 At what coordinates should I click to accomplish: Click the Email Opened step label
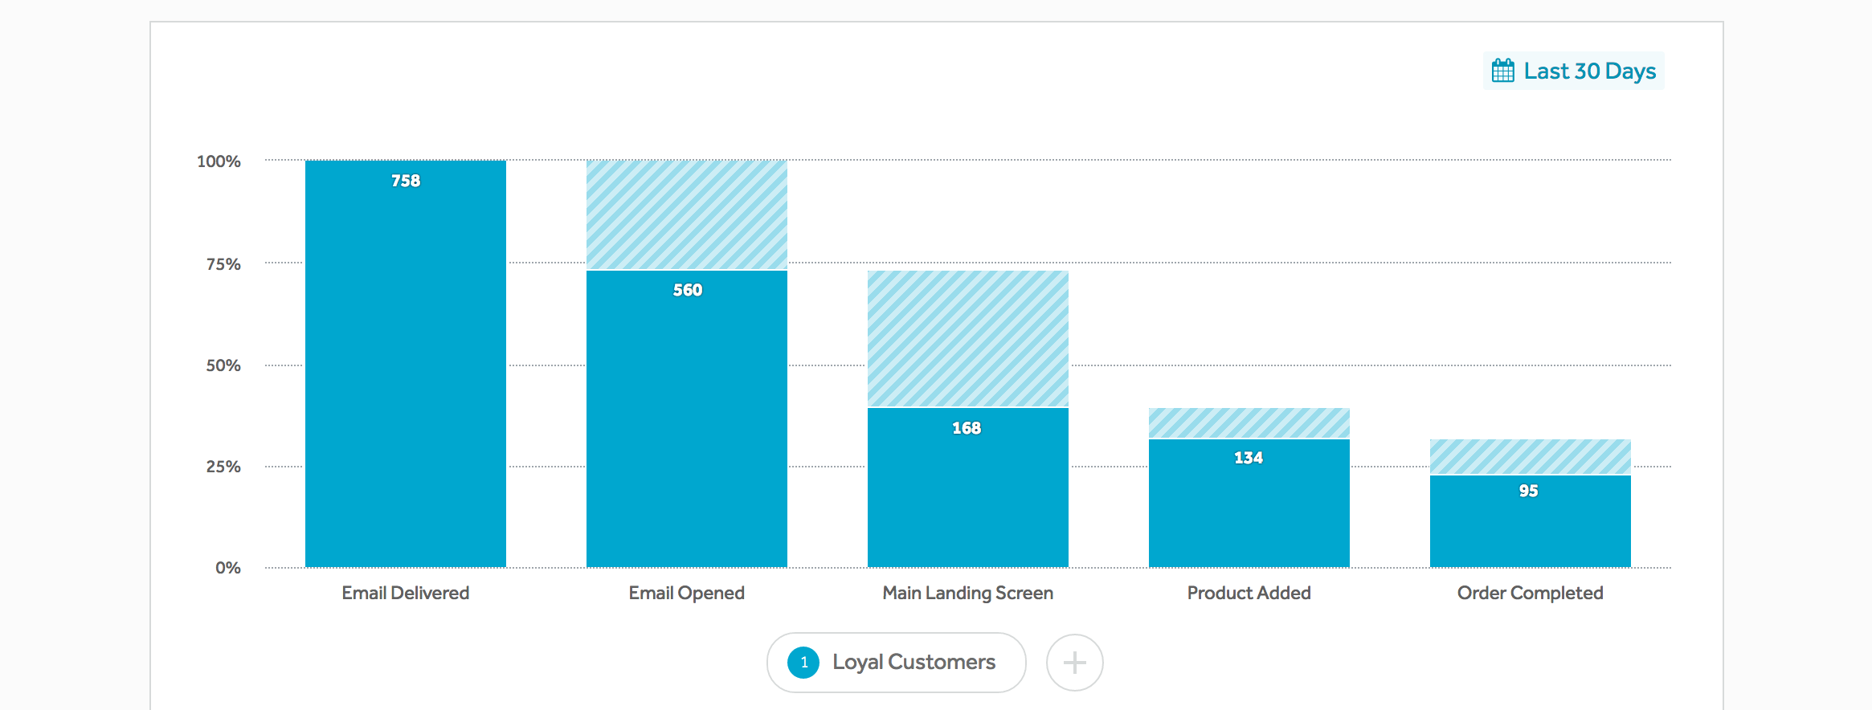pyautogui.click(x=687, y=593)
